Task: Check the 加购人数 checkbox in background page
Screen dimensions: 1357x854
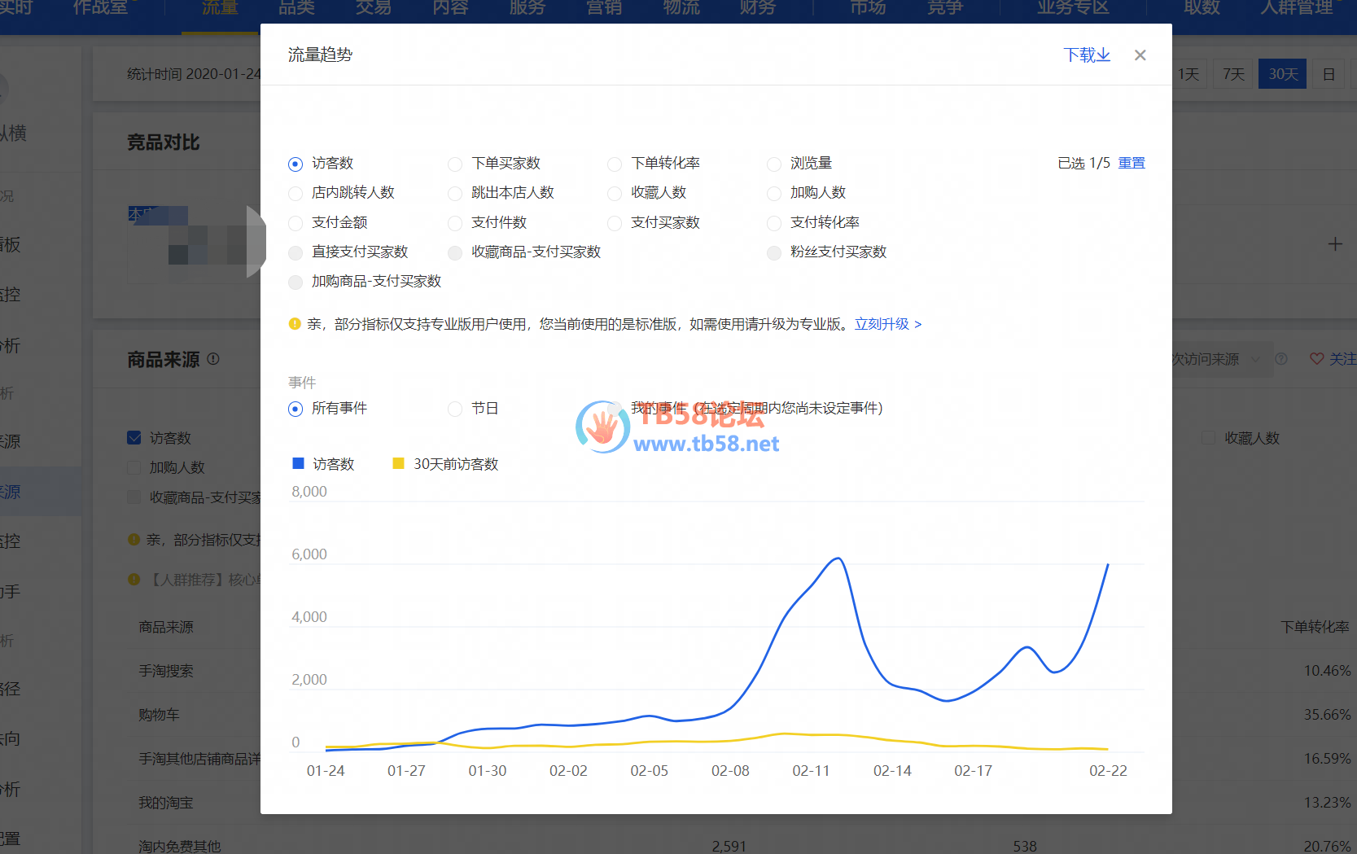Action: (134, 467)
